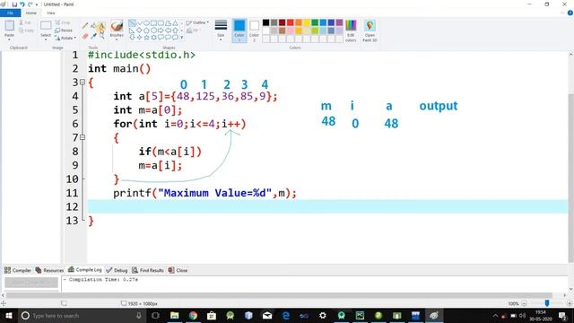
Task: Open Paint Help icon
Action: (570, 13)
